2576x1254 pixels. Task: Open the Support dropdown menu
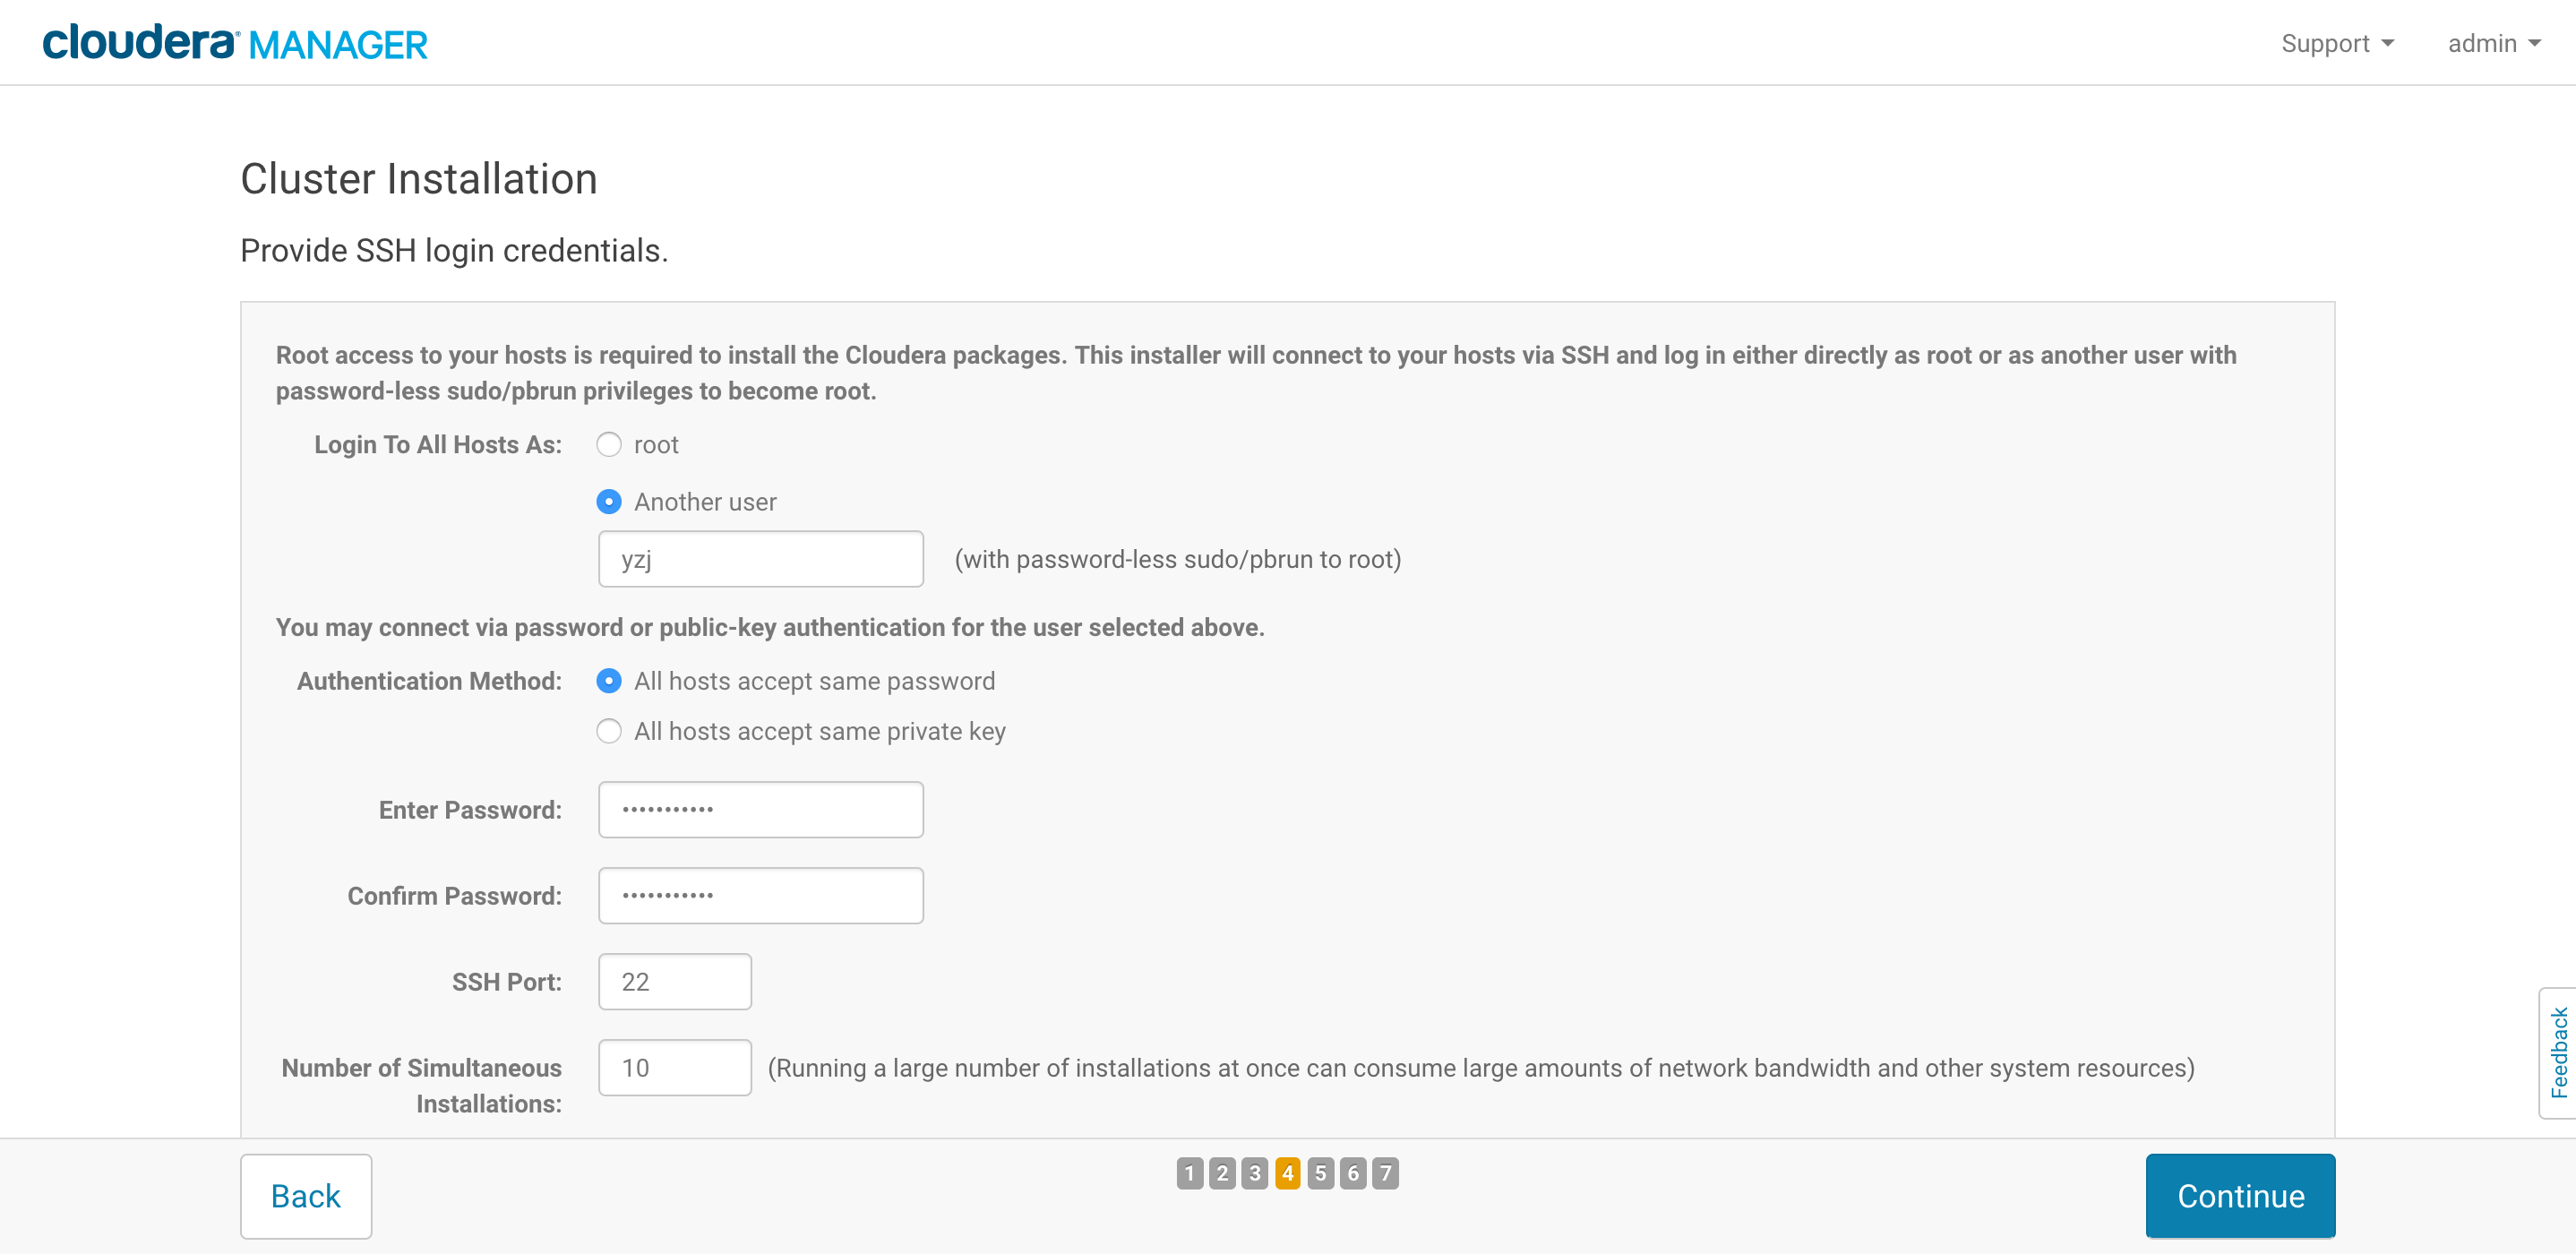pos(2337,43)
